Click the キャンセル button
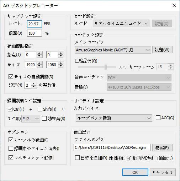This screenshot has width=180, height=181. pyautogui.click(x=163, y=172)
